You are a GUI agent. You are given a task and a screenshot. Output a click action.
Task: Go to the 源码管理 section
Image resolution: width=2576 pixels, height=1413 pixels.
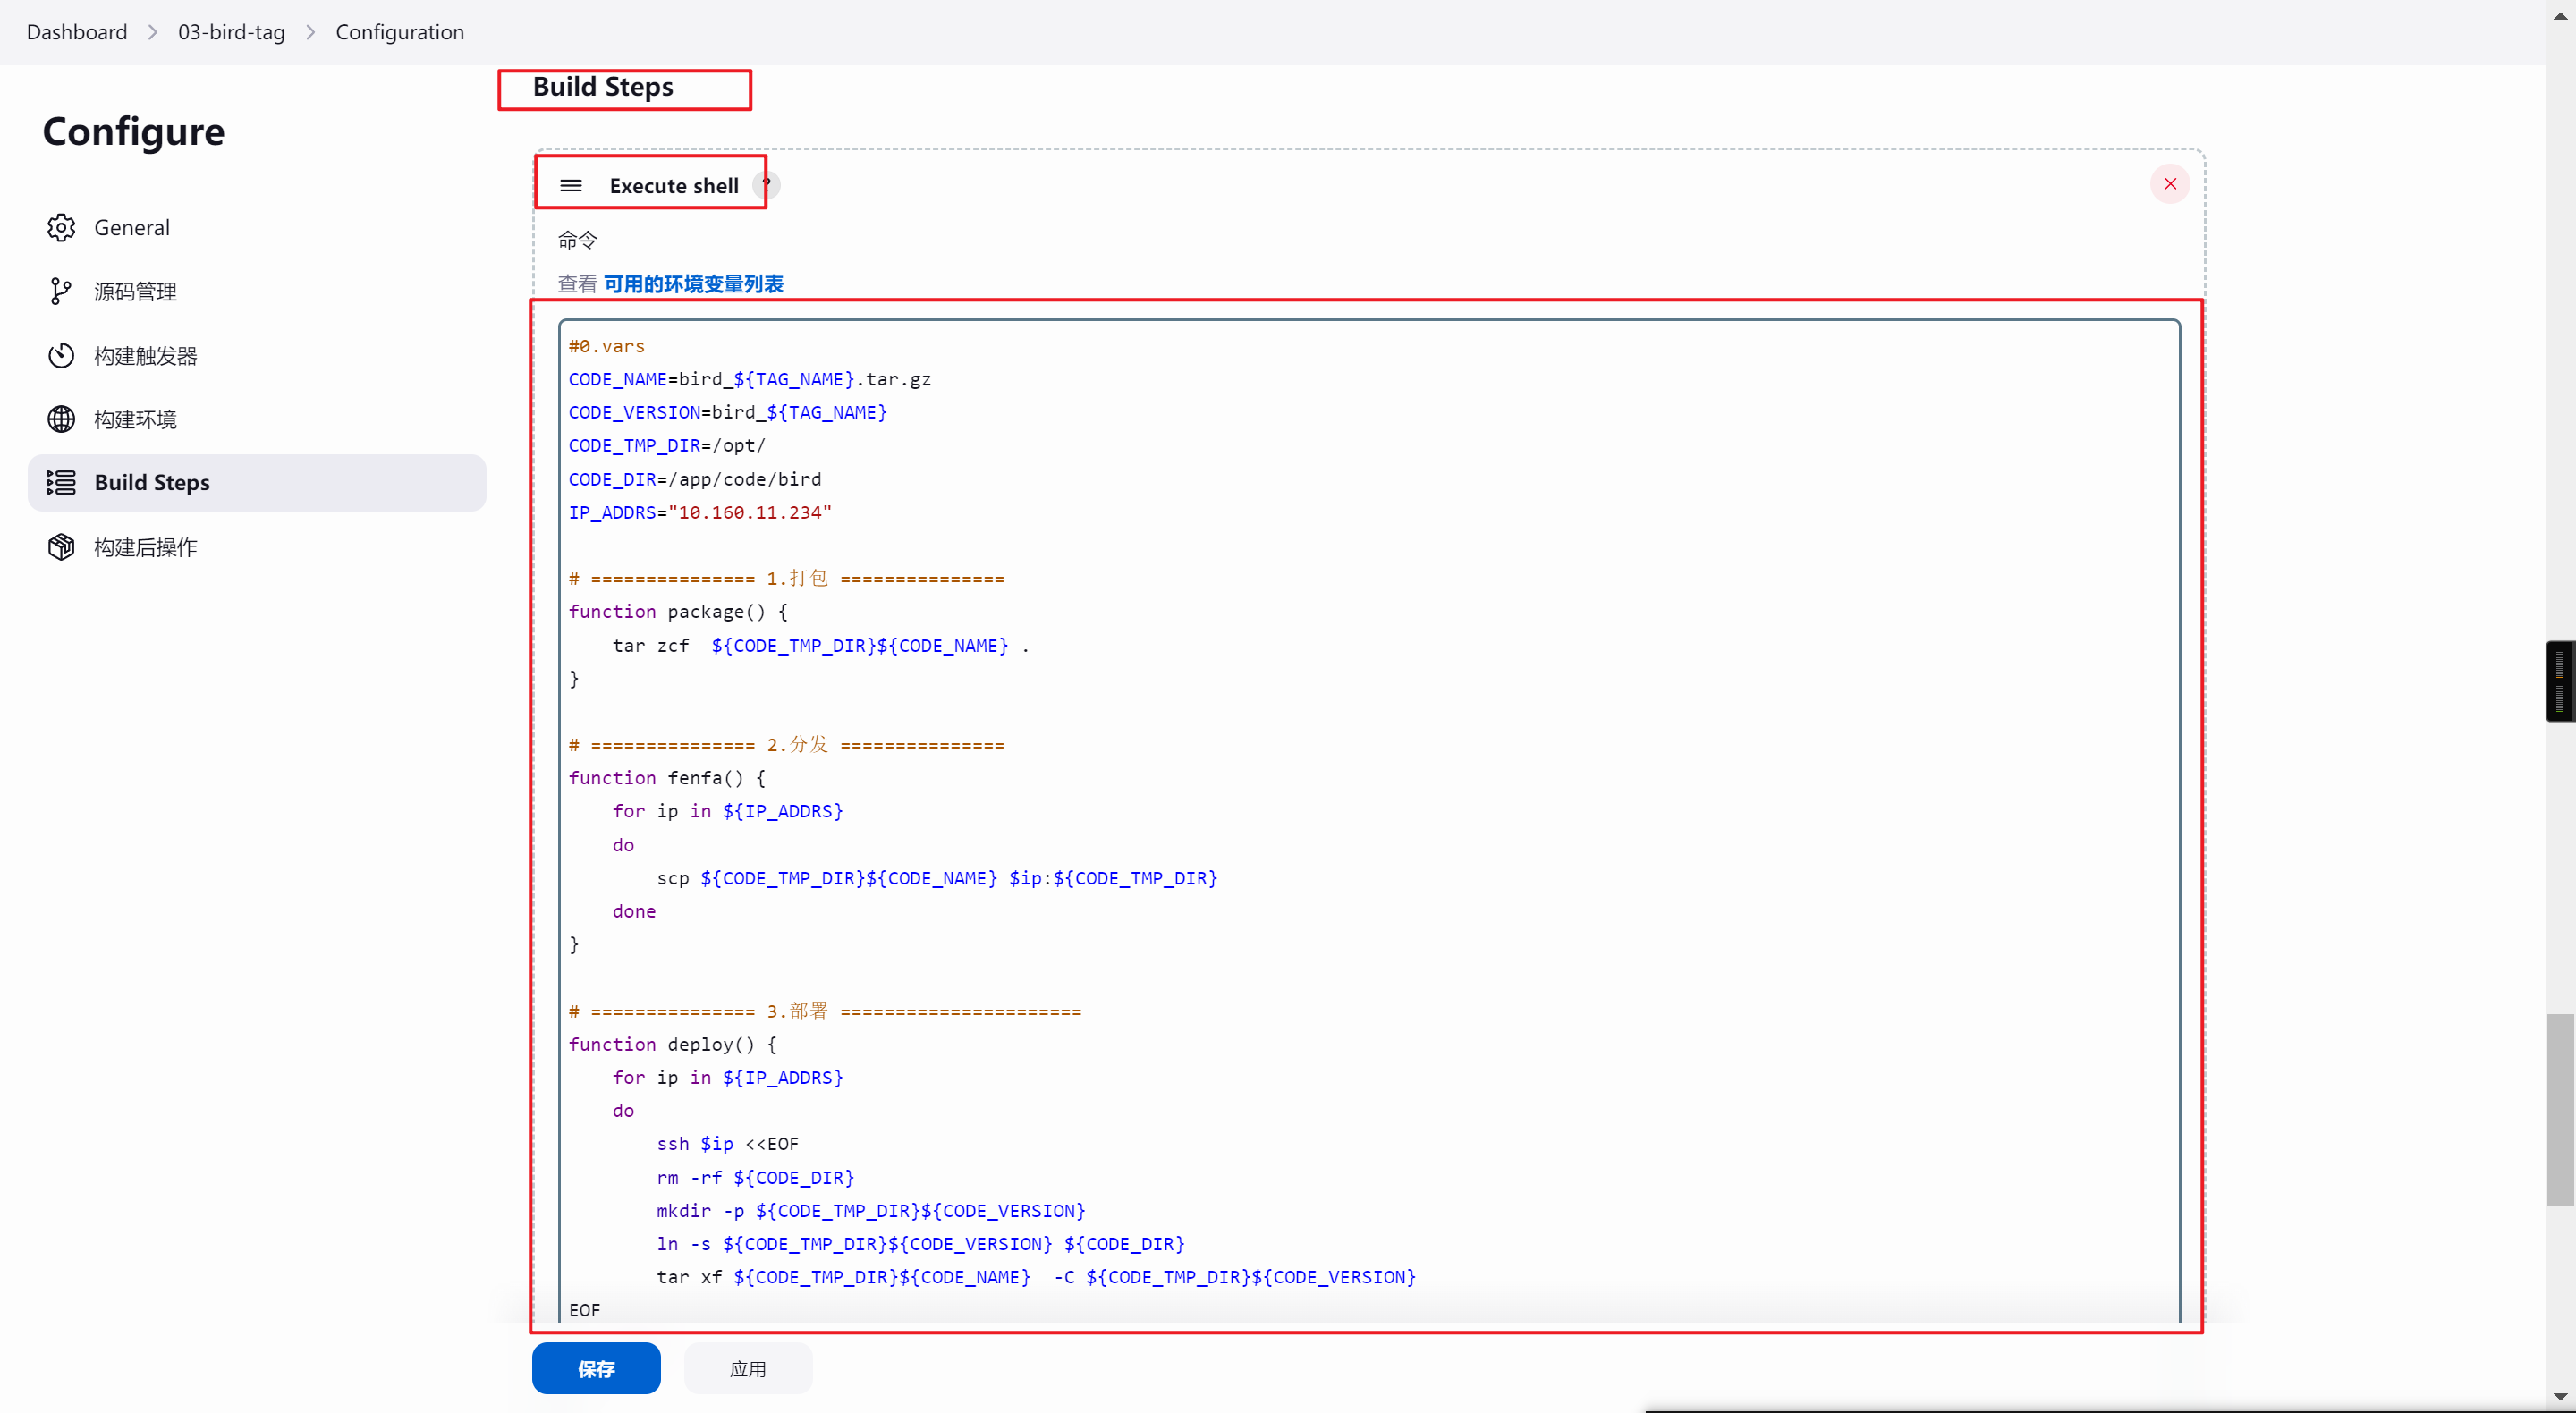[135, 291]
